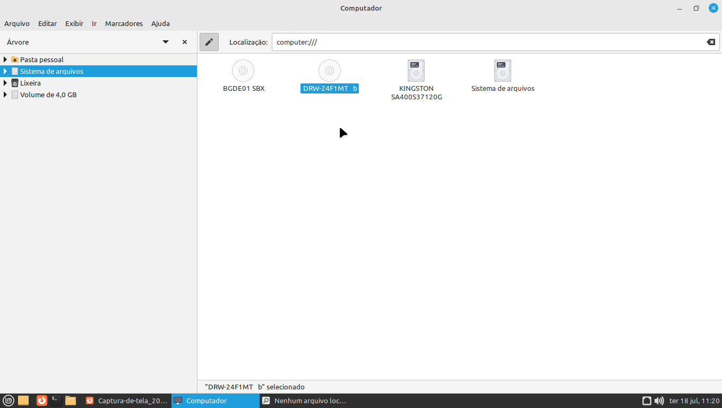Minimize the Computador window
The height and width of the screenshot is (408, 722).
680,8
